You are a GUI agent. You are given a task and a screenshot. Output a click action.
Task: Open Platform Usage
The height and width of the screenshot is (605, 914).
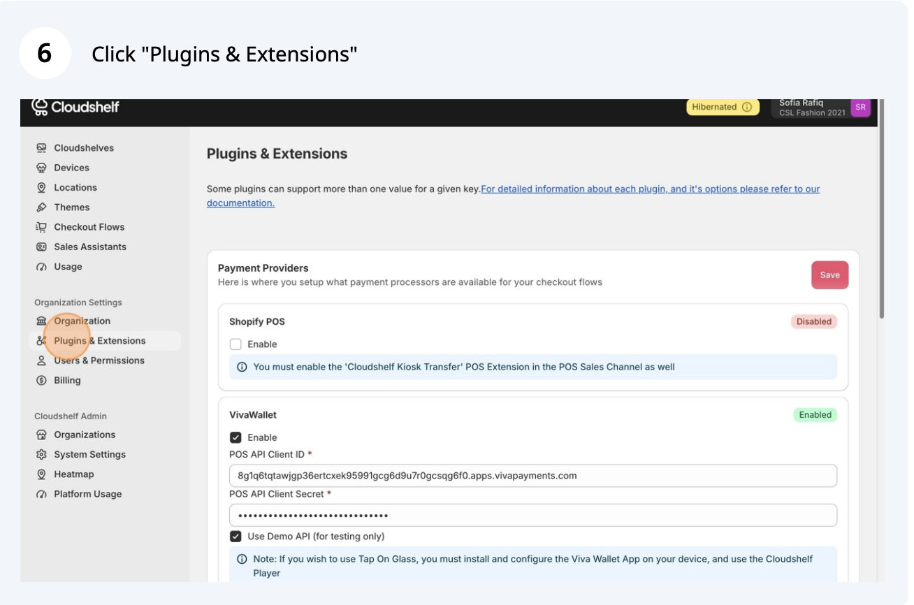pos(87,494)
